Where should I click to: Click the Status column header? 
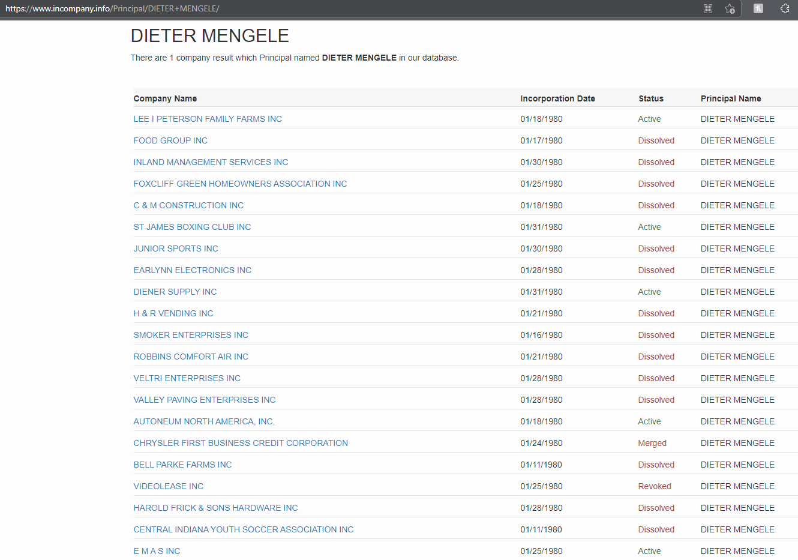click(651, 98)
